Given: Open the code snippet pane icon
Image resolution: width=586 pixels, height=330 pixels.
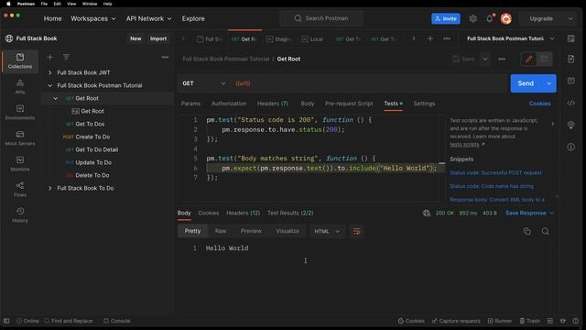Looking at the screenshot, I should 570,103.
